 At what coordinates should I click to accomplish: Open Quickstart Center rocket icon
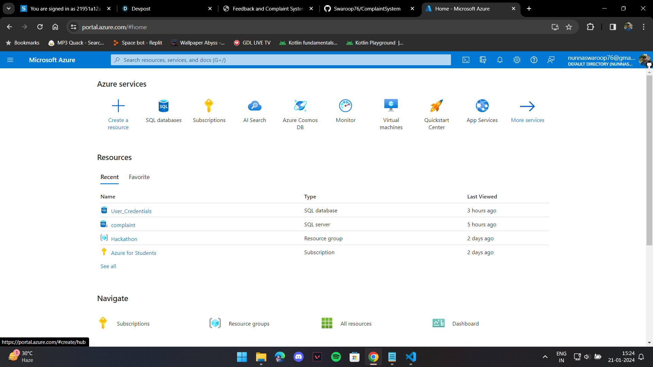point(436,106)
